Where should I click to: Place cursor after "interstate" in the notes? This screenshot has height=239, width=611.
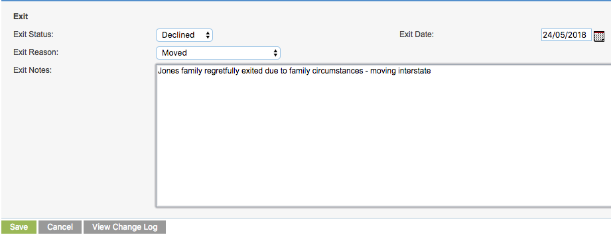click(x=431, y=71)
